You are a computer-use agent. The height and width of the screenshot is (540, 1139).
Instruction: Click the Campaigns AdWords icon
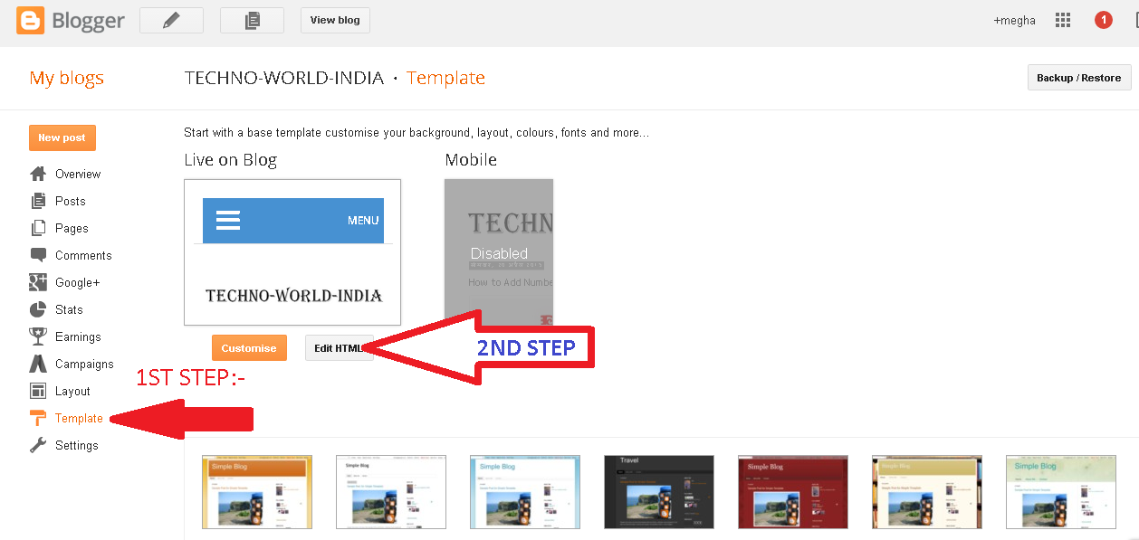point(38,364)
